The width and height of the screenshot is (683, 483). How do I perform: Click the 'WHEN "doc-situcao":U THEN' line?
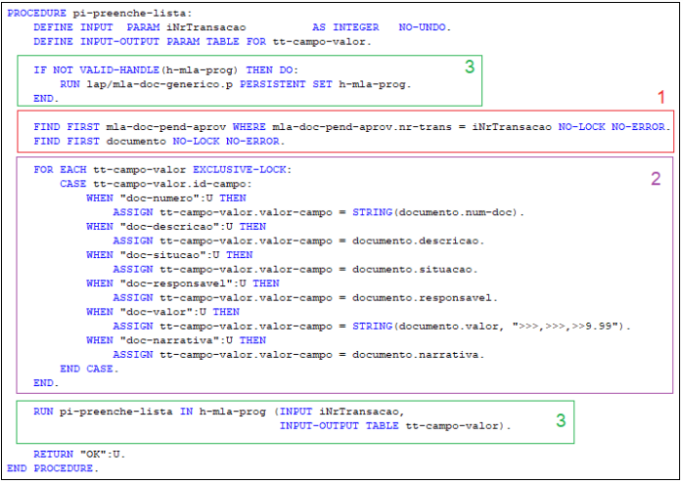(170, 255)
